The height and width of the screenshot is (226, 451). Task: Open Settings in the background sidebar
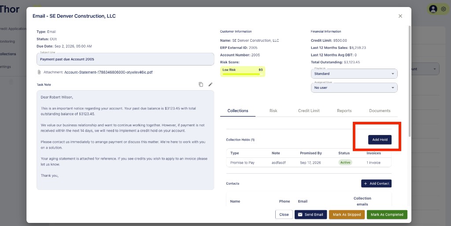(5, 67)
